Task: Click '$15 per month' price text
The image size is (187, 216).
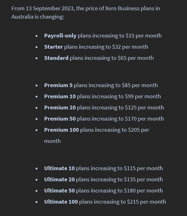Action: click(x=144, y=36)
